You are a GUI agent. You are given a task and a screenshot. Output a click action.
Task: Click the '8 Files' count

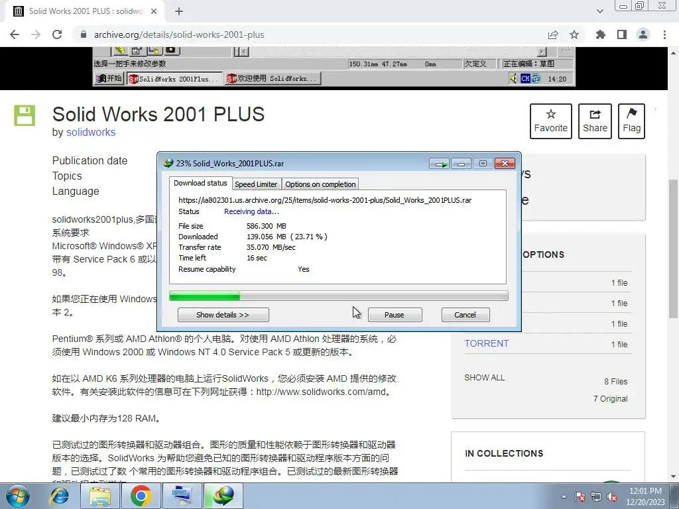[616, 381]
